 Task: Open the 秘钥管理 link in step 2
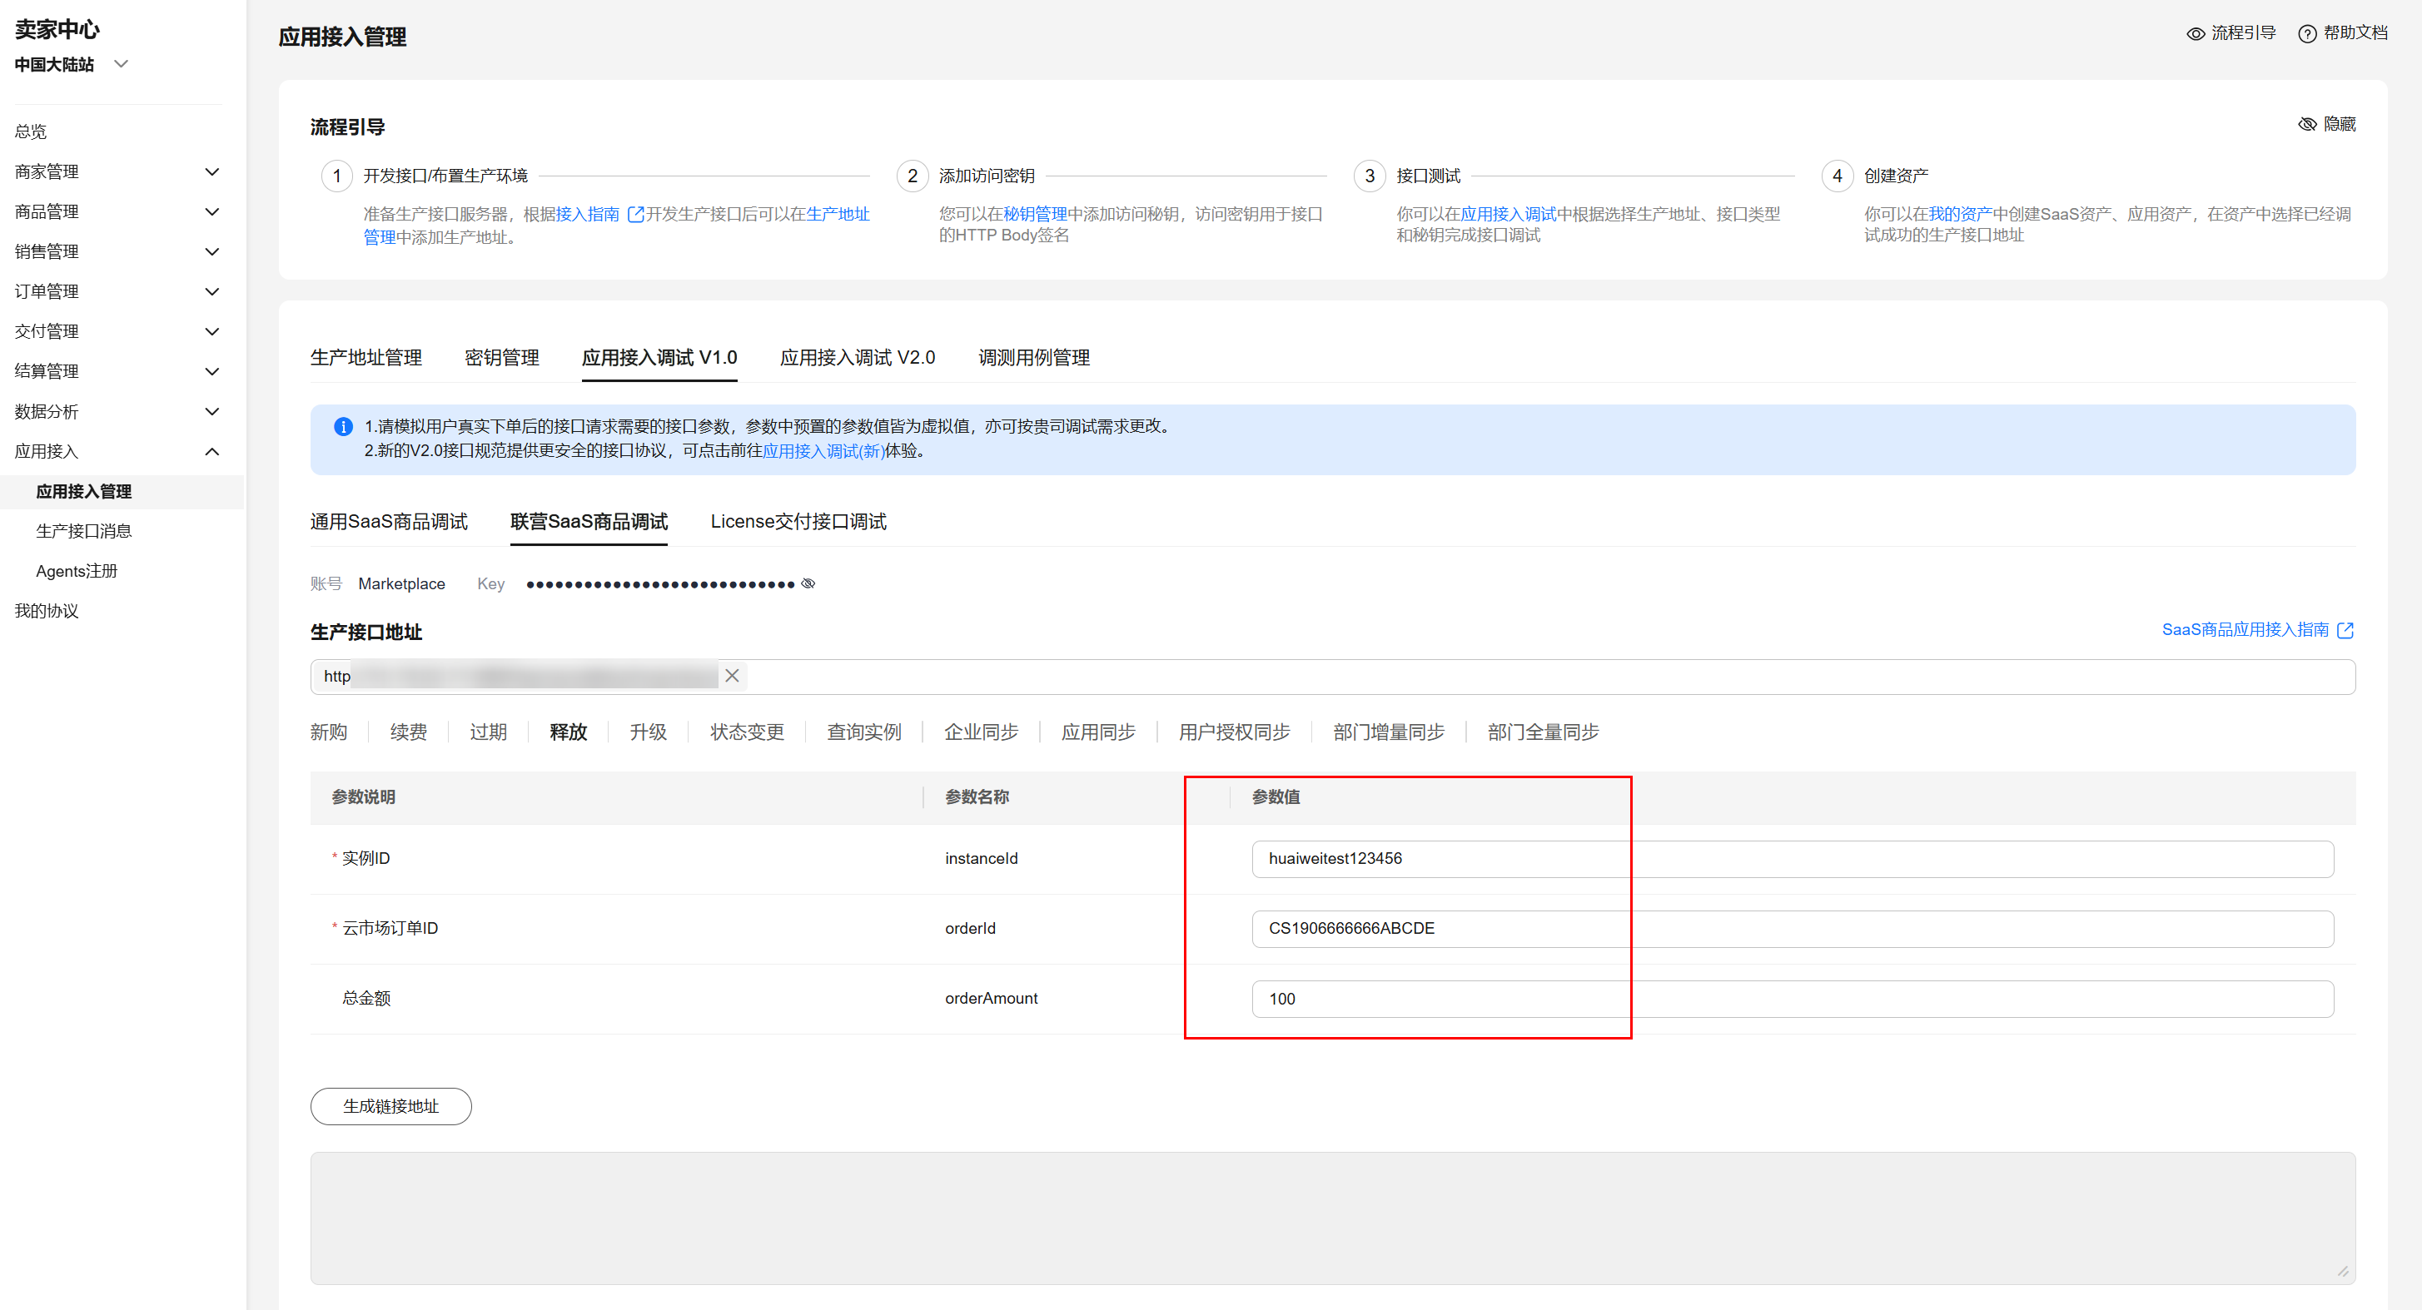tap(1034, 214)
